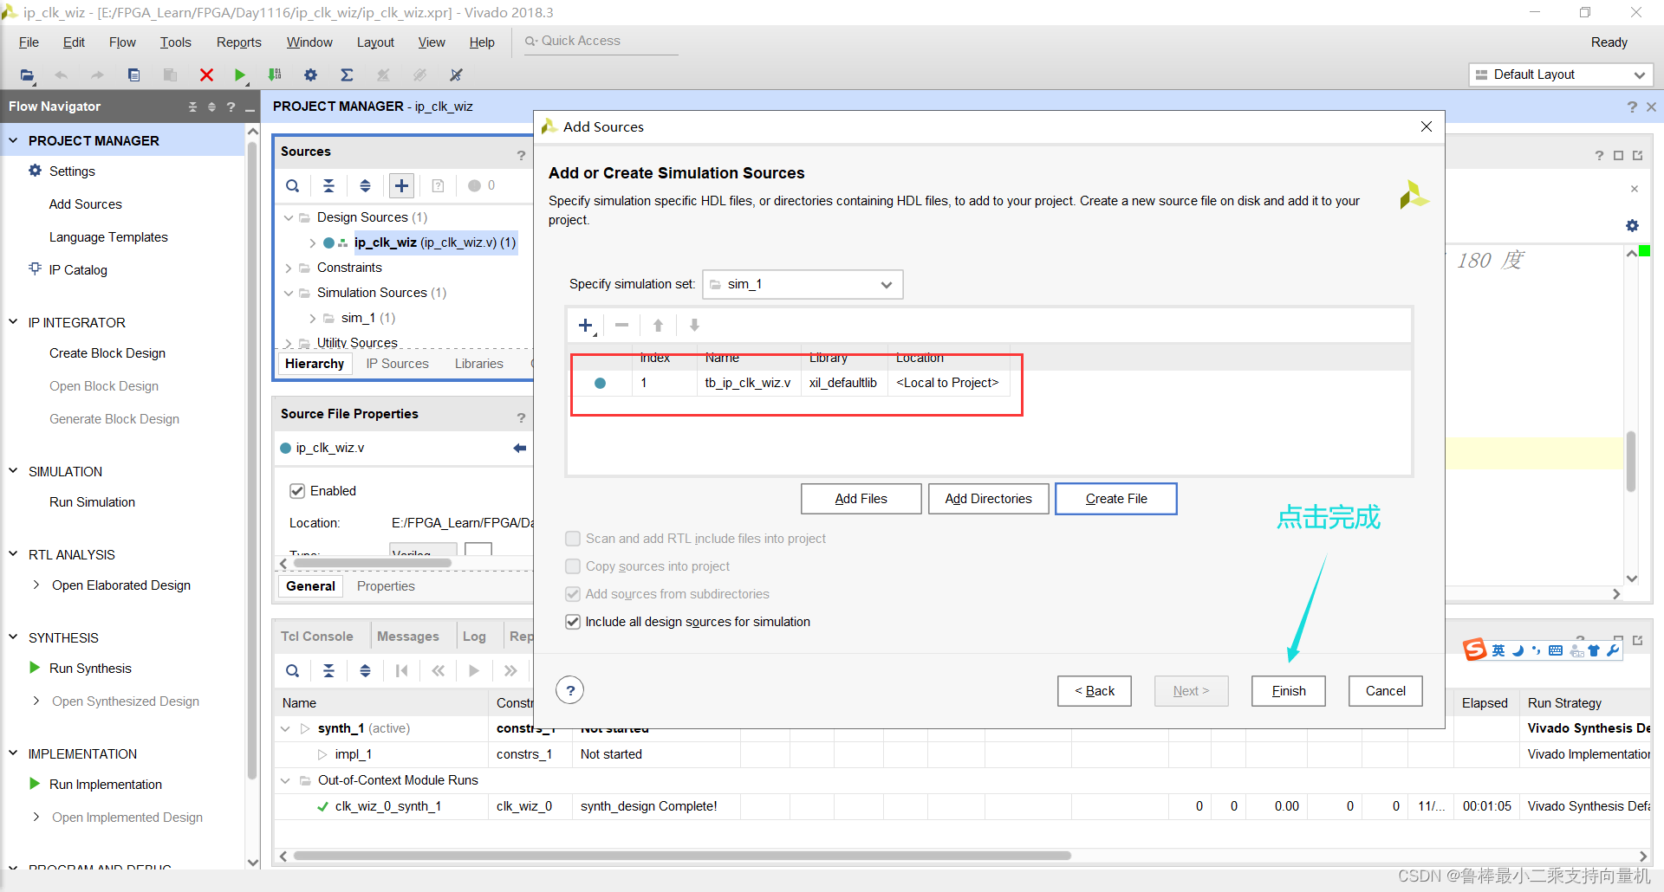Toggle Add sources from subdirectories checkbox

[573, 594]
